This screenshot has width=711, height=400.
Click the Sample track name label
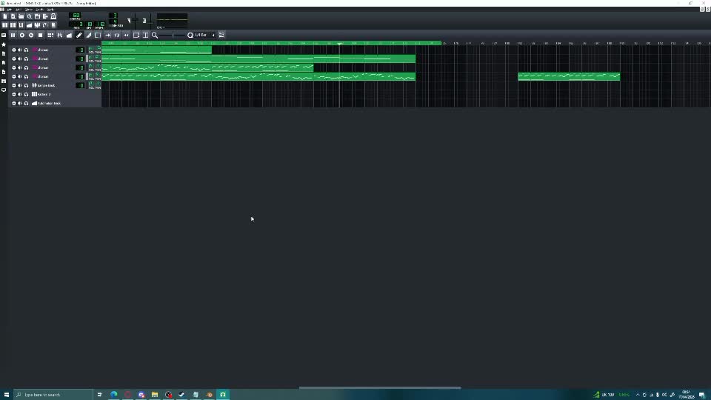pos(46,85)
